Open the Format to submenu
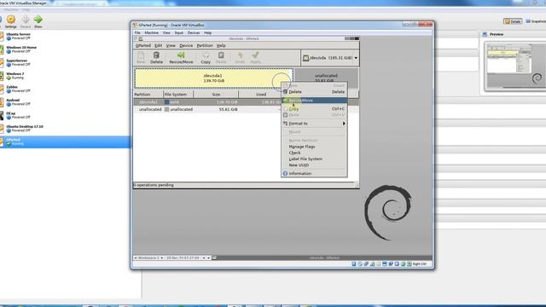Screen dimensions: 546x307 coord(314,124)
